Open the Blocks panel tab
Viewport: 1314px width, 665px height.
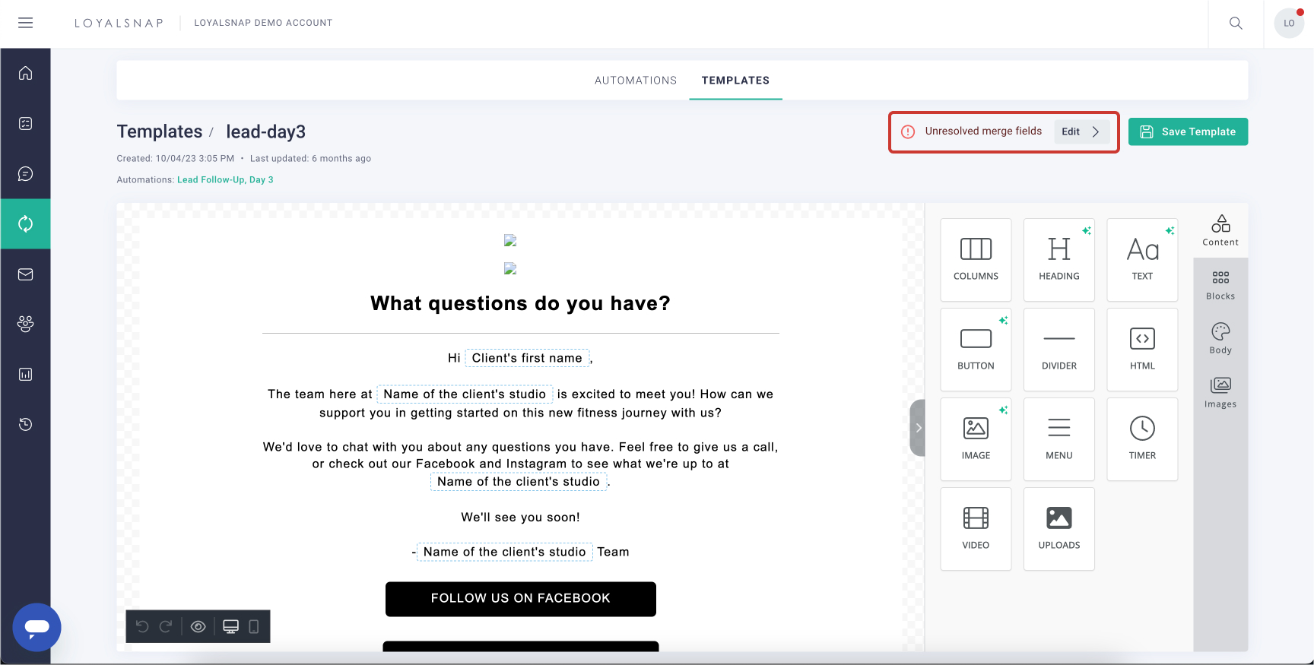1220,285
